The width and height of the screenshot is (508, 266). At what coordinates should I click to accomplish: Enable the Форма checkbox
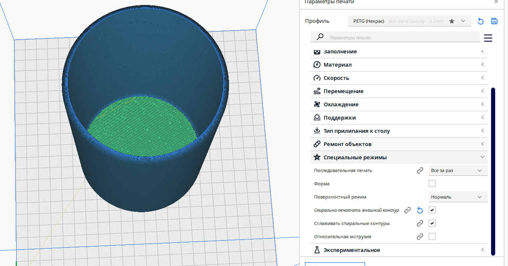(432, 184)
